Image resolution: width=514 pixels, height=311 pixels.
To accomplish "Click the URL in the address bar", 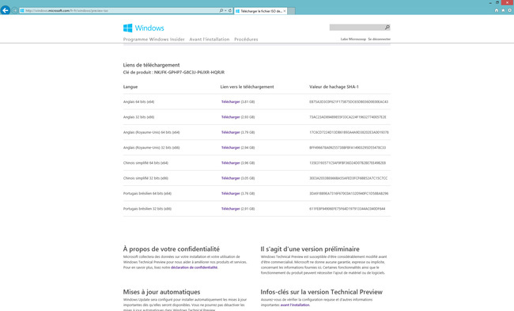I will [66, 10].
